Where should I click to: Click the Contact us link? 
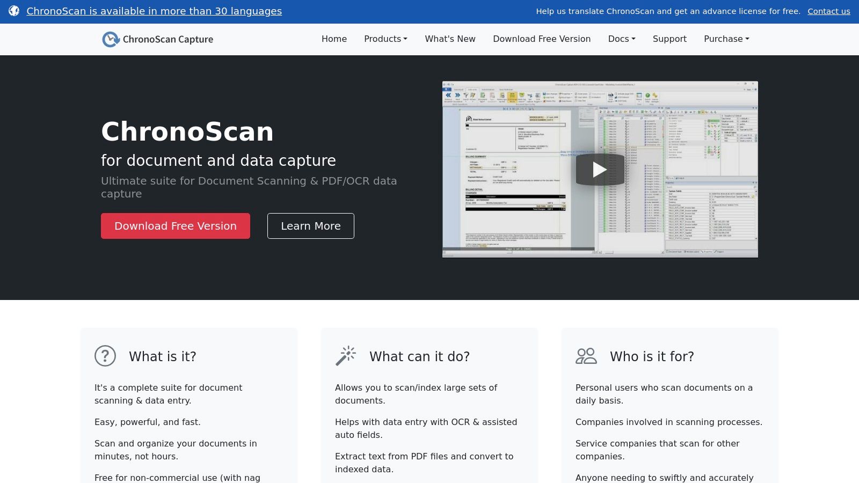point(829,11)
